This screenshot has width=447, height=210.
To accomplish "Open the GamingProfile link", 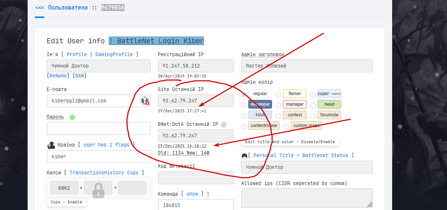I will pyautogui.click(x=114, y=54).
